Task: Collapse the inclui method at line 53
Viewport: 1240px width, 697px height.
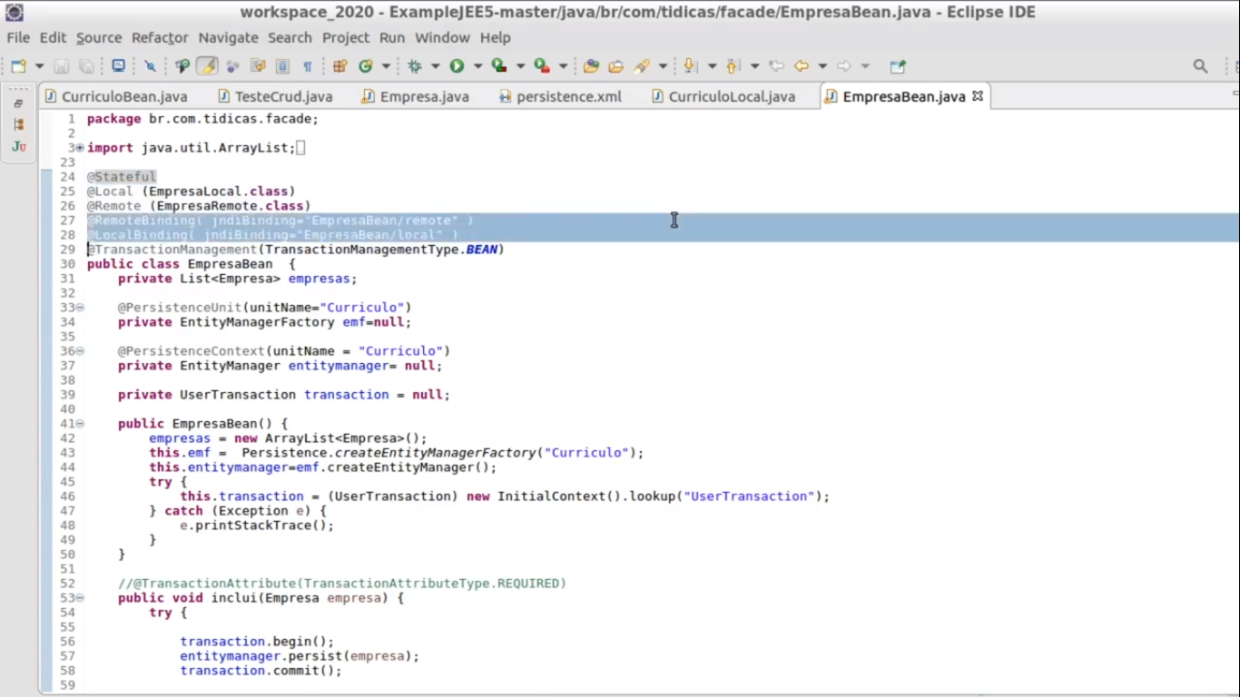Action: point(80,598)
